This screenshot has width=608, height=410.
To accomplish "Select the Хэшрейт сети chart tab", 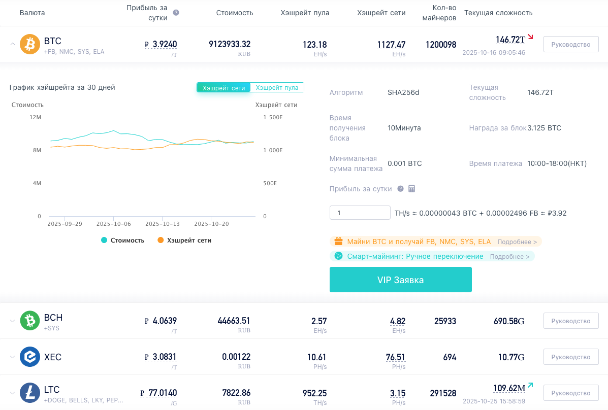I will (223, 88).
